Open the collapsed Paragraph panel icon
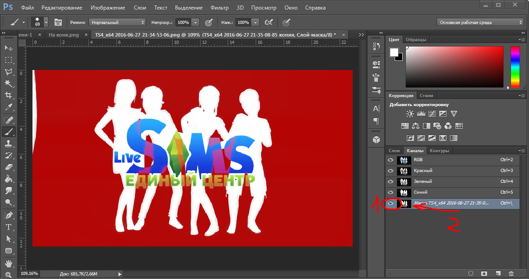Image resolution: width=529 pixels, height=279 pixels. 376,121
